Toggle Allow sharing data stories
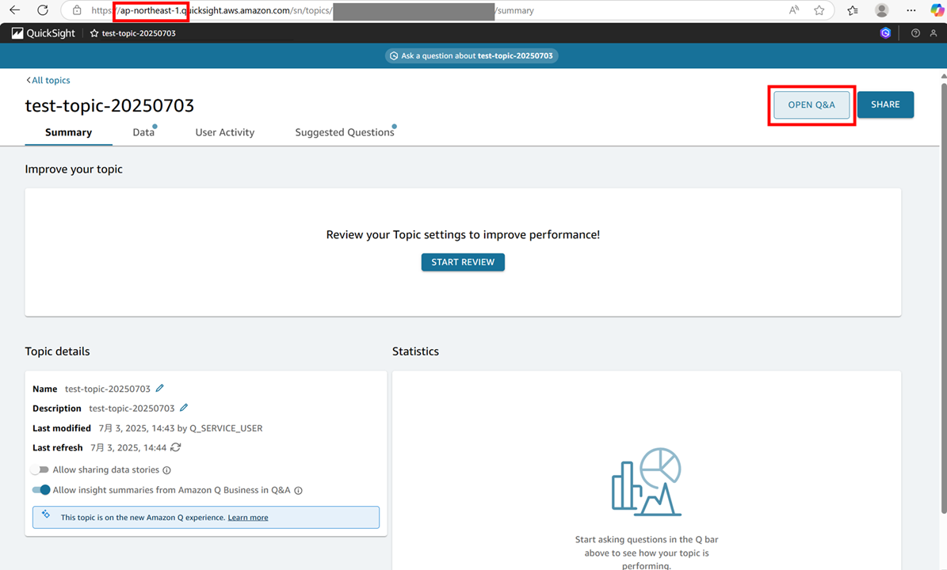 pyautogui.click(x=40, y=469)
